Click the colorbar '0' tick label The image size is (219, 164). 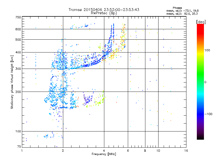205,82
